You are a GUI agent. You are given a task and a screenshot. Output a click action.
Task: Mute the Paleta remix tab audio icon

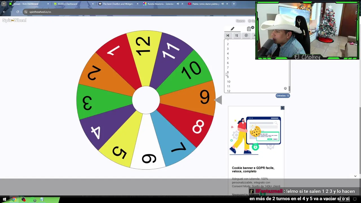pos(223,4)
